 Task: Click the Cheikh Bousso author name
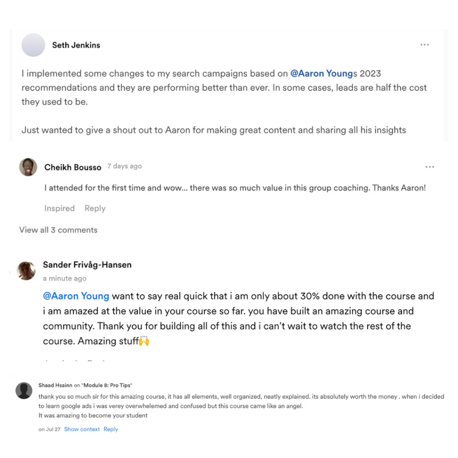tap(73, 167)
